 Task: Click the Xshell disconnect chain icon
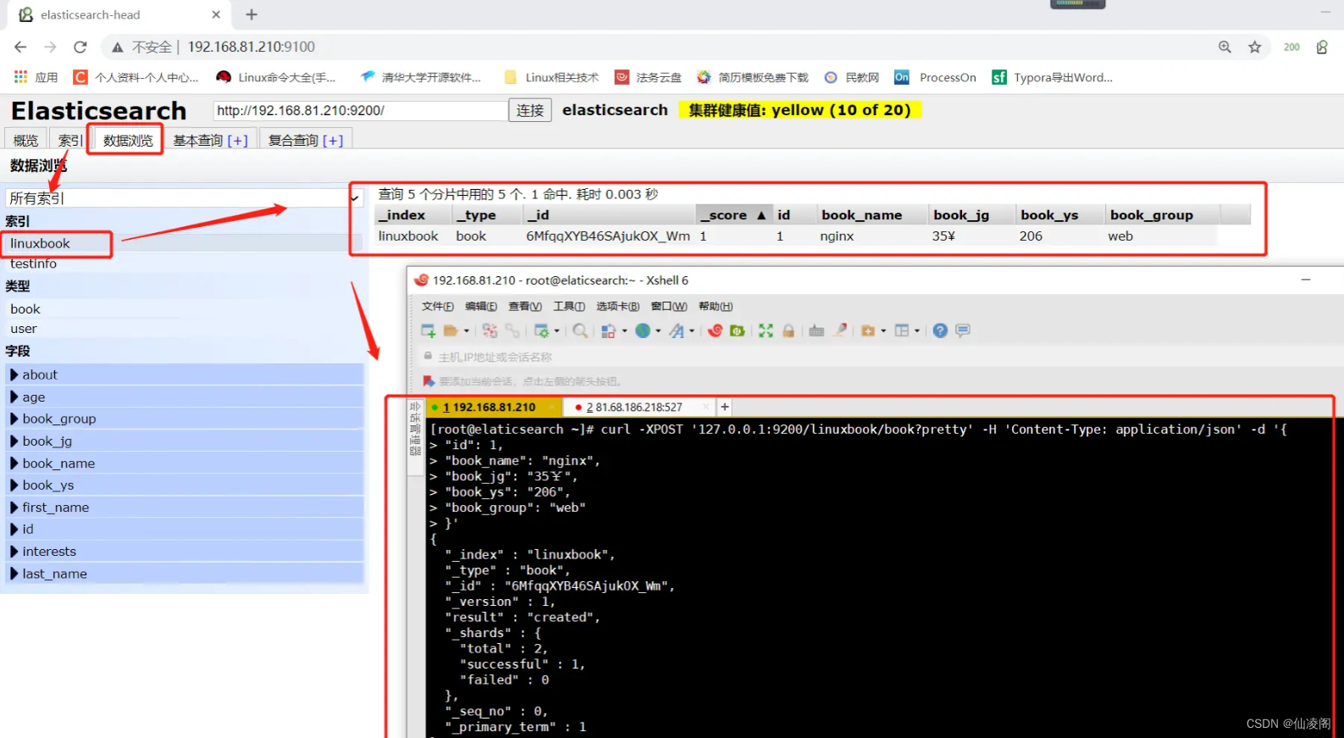(512, 330)
